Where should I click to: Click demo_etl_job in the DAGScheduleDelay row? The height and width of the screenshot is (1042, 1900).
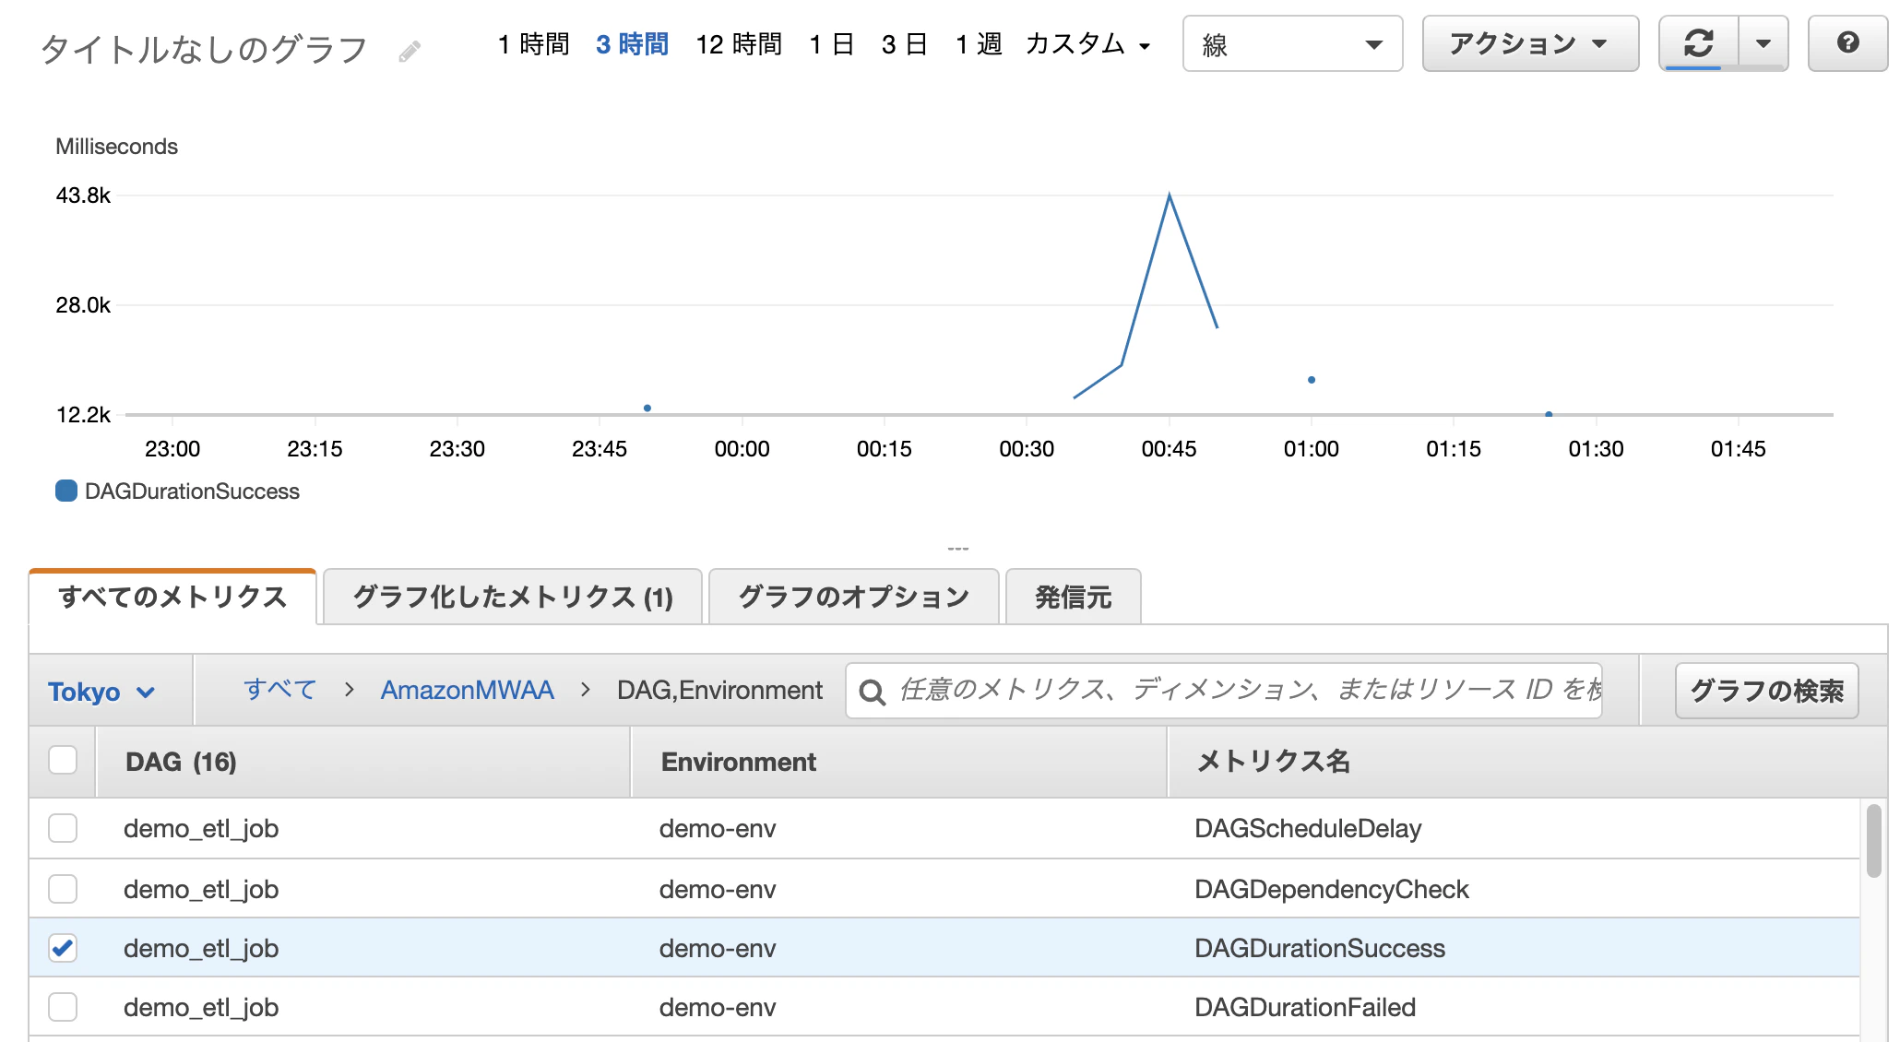pyautogui.click(x=201, y=828)
